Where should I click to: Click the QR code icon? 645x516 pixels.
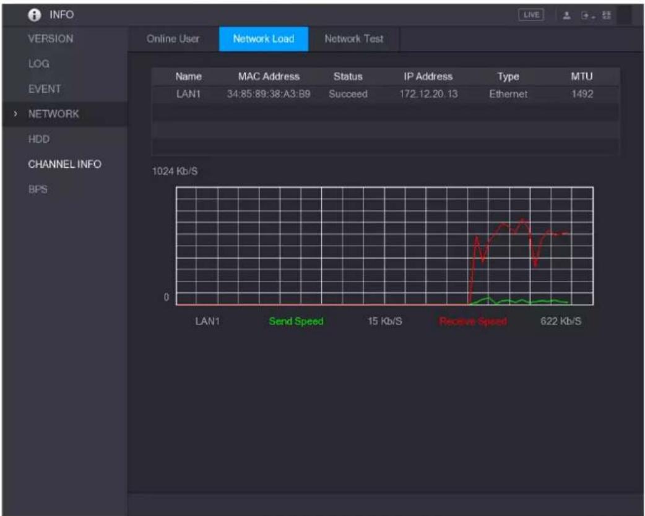click(x=607, y=15)
